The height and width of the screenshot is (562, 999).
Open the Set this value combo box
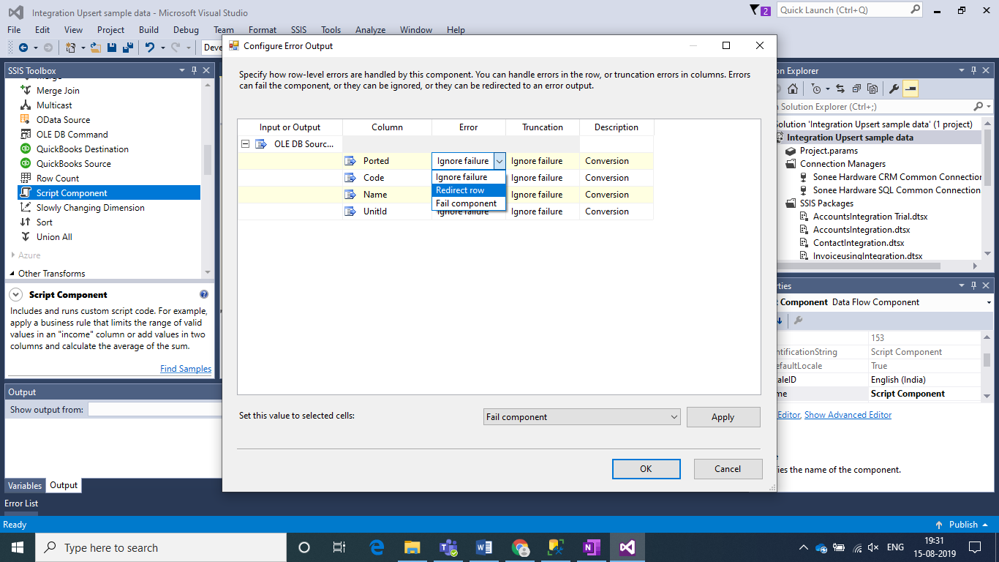click(582, 417)
